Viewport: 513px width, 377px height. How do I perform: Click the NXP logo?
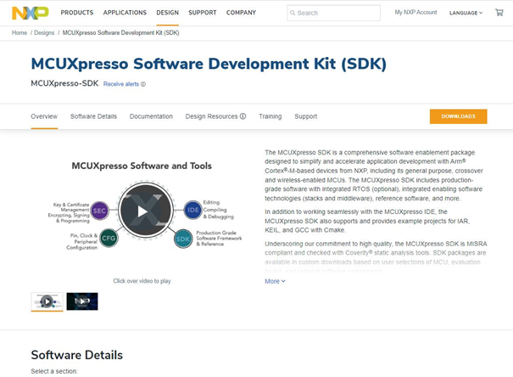click(x=31, y=13)
